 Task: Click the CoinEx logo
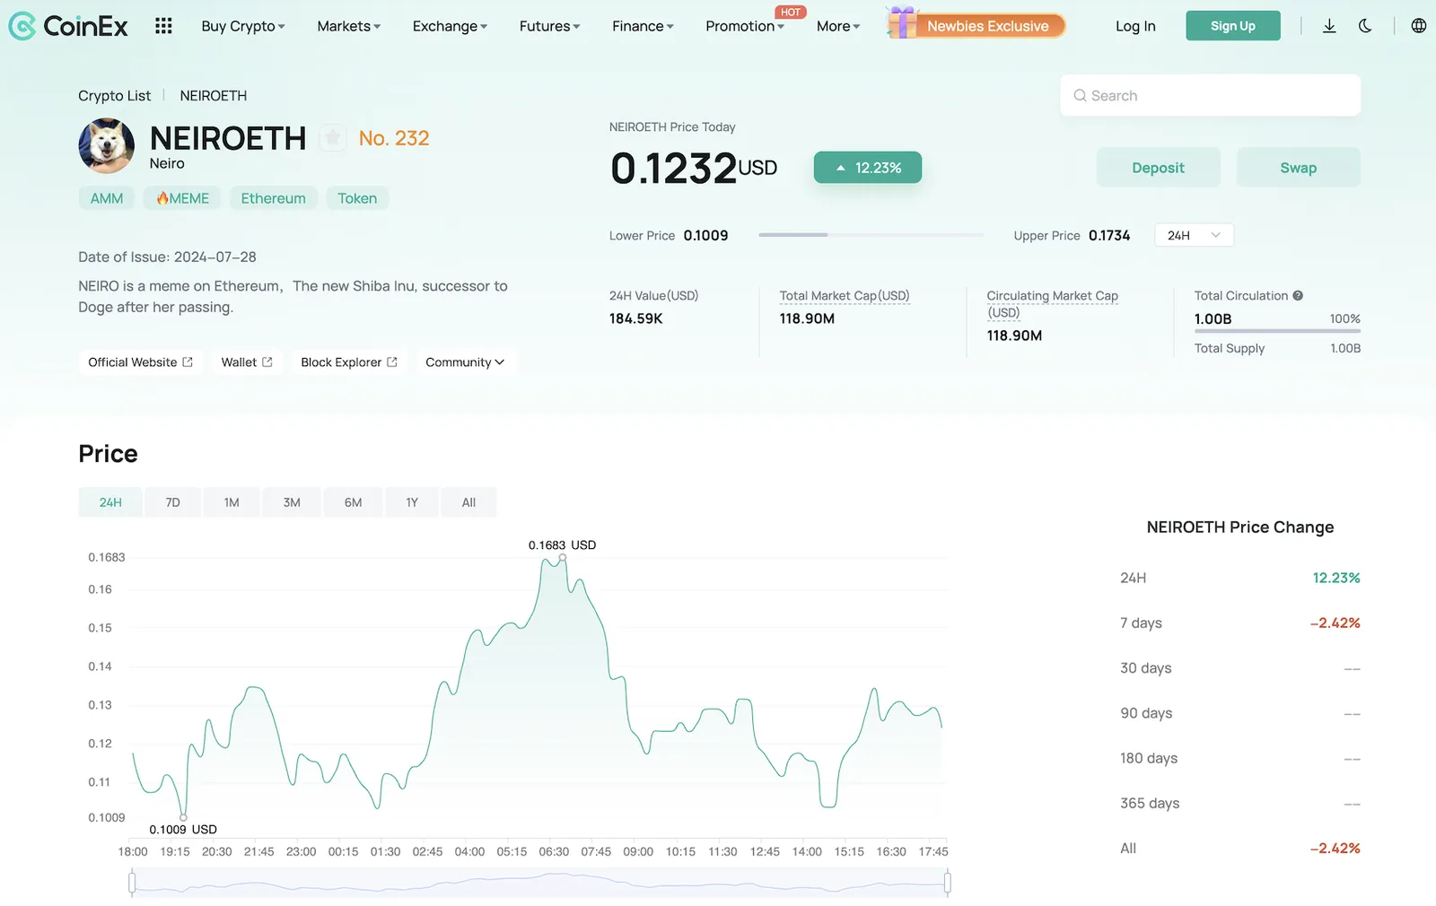click(68, 26)
